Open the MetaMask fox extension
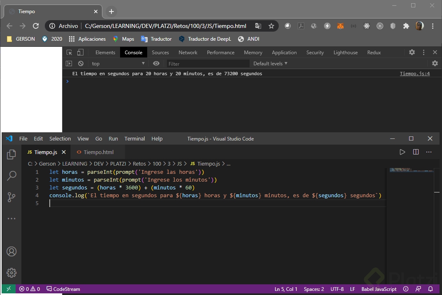 340,26
